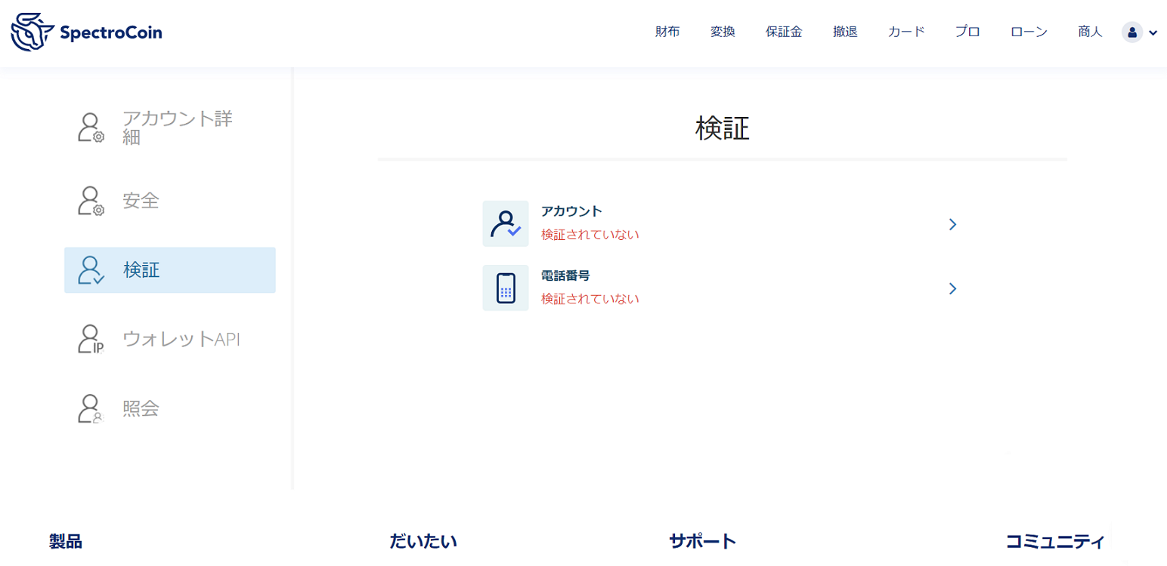The width and height of the screenshot is (1167, 566).
Task: Expand the アカウント verification row chevron
Action: coord(952,224)
